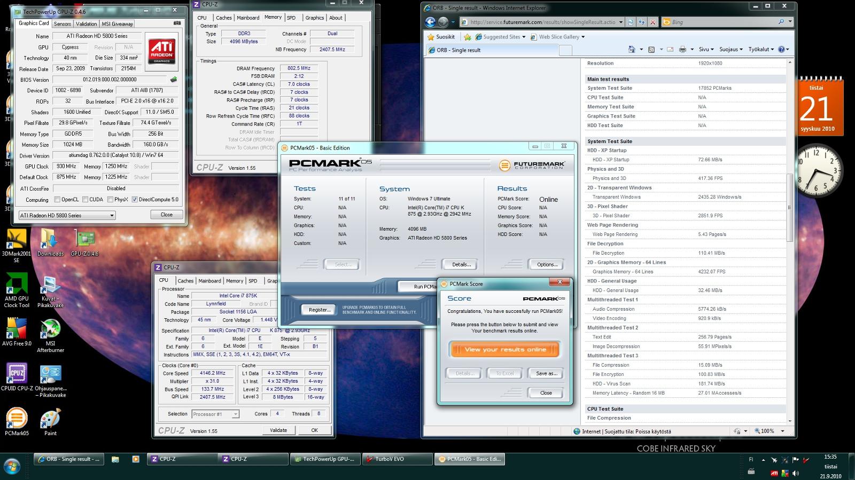855x480 pixels.
Task: Open the Processor #1 selection dropdown
Action: pyautogui.click(x=215, y=414)
